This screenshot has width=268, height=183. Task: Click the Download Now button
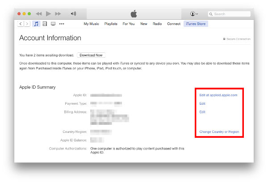91,55
